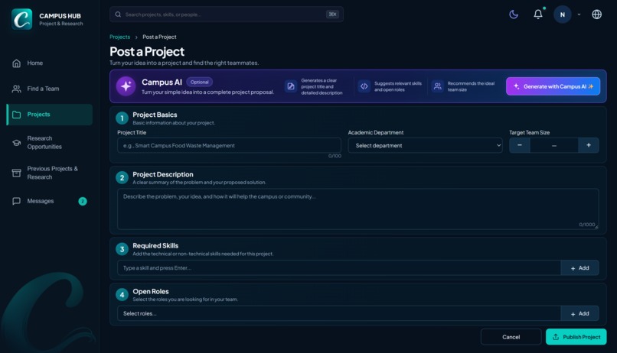Click the Post a Project breadcrumb text

pyautogui.click(x=159, y=37)
